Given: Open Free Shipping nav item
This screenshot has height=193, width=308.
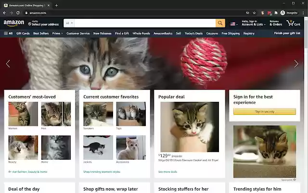Looking at the screenshot, I should pos(231,33).
